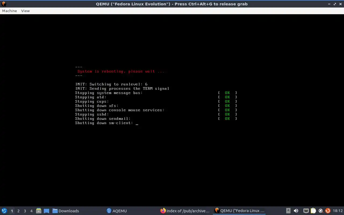Launch the file manager from panel
This screenshot has height=215, width=344.
tap(39, 211)
